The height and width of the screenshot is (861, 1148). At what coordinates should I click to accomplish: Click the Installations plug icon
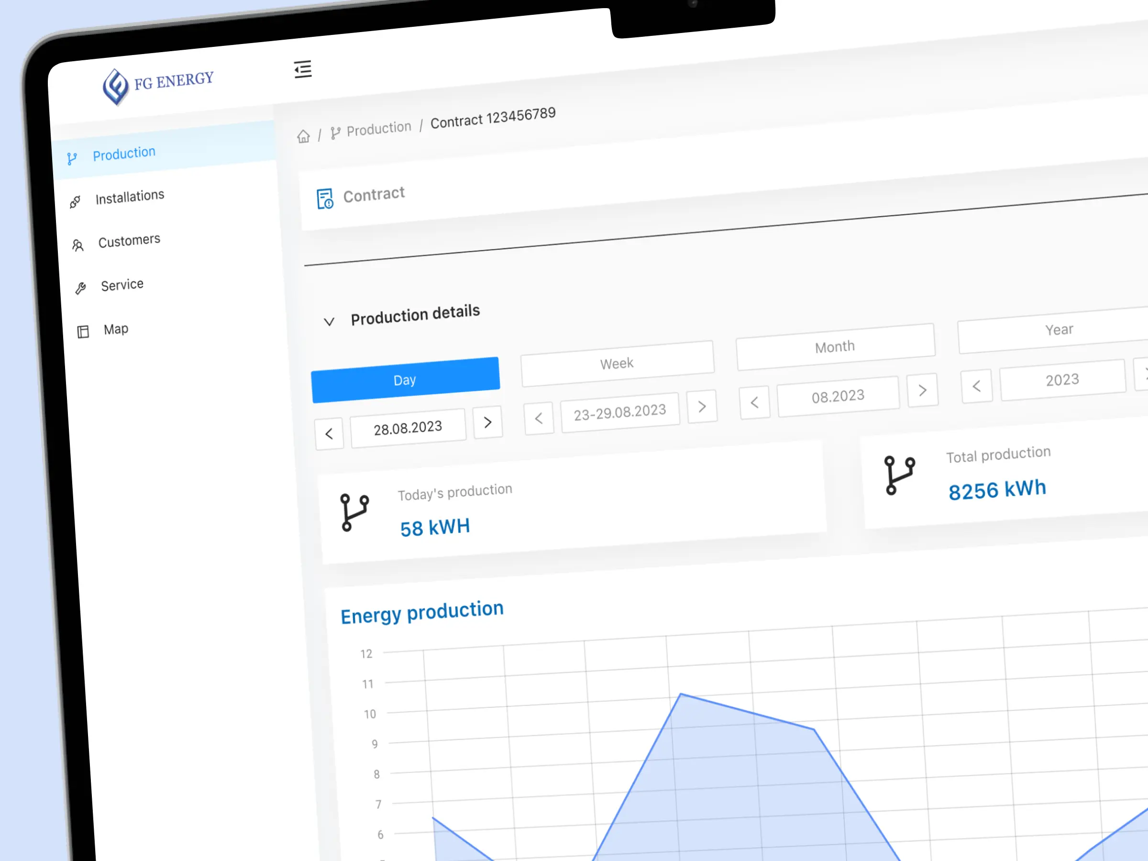pyautogui.click(x=75, y=202)
